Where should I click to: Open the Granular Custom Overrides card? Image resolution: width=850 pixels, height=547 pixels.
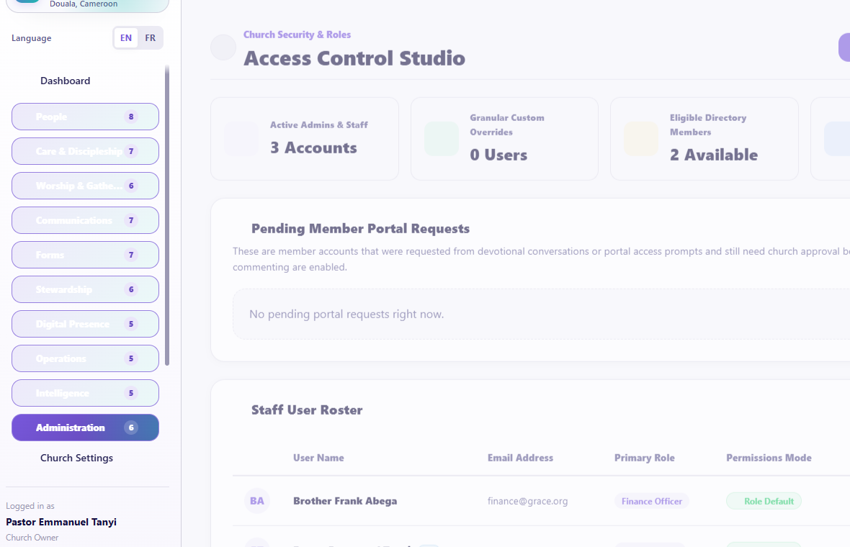click(505, 139)
